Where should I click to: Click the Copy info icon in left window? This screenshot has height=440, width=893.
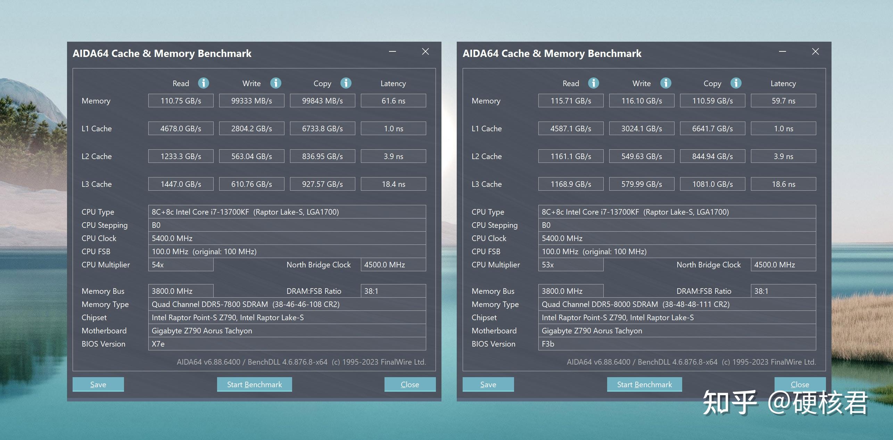tap(346, 83)
